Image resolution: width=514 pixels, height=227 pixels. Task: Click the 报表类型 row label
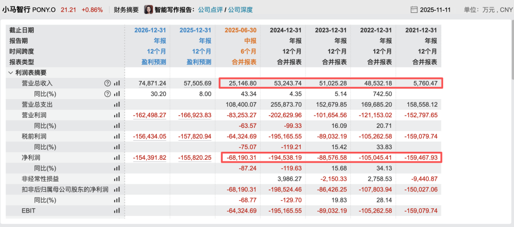pos(22,62)
